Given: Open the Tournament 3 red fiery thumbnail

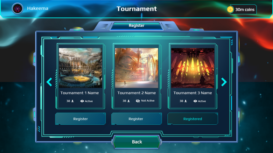Looking at the screenshot, I should [x=193, y=68].
